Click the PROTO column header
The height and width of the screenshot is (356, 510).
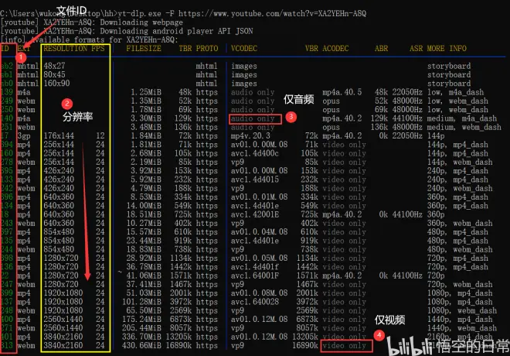[x=207, y=49]
